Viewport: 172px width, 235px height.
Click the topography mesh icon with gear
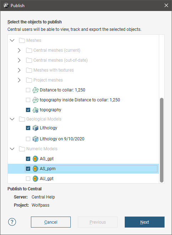pyautogui.click(x=36, y=110)
